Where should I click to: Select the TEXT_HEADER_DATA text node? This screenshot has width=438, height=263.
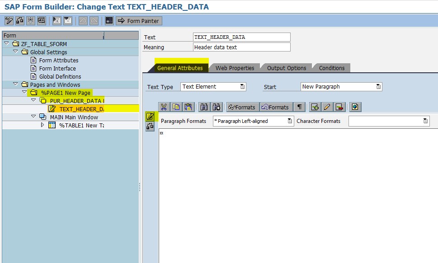[x=81, y=109]
